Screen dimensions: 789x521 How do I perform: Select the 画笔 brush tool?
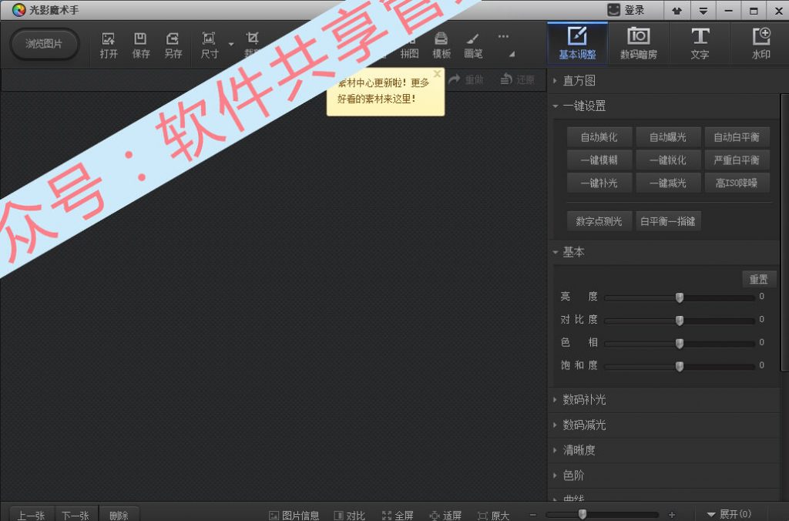click(473, 45)
